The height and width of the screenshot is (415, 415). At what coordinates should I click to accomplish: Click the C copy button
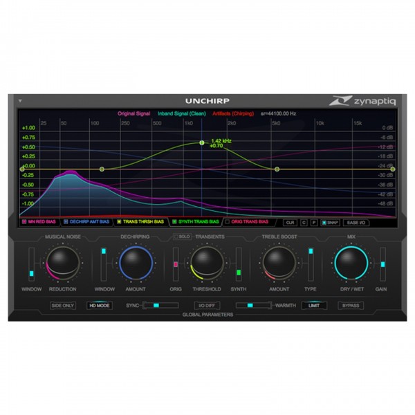coord(304,223)
